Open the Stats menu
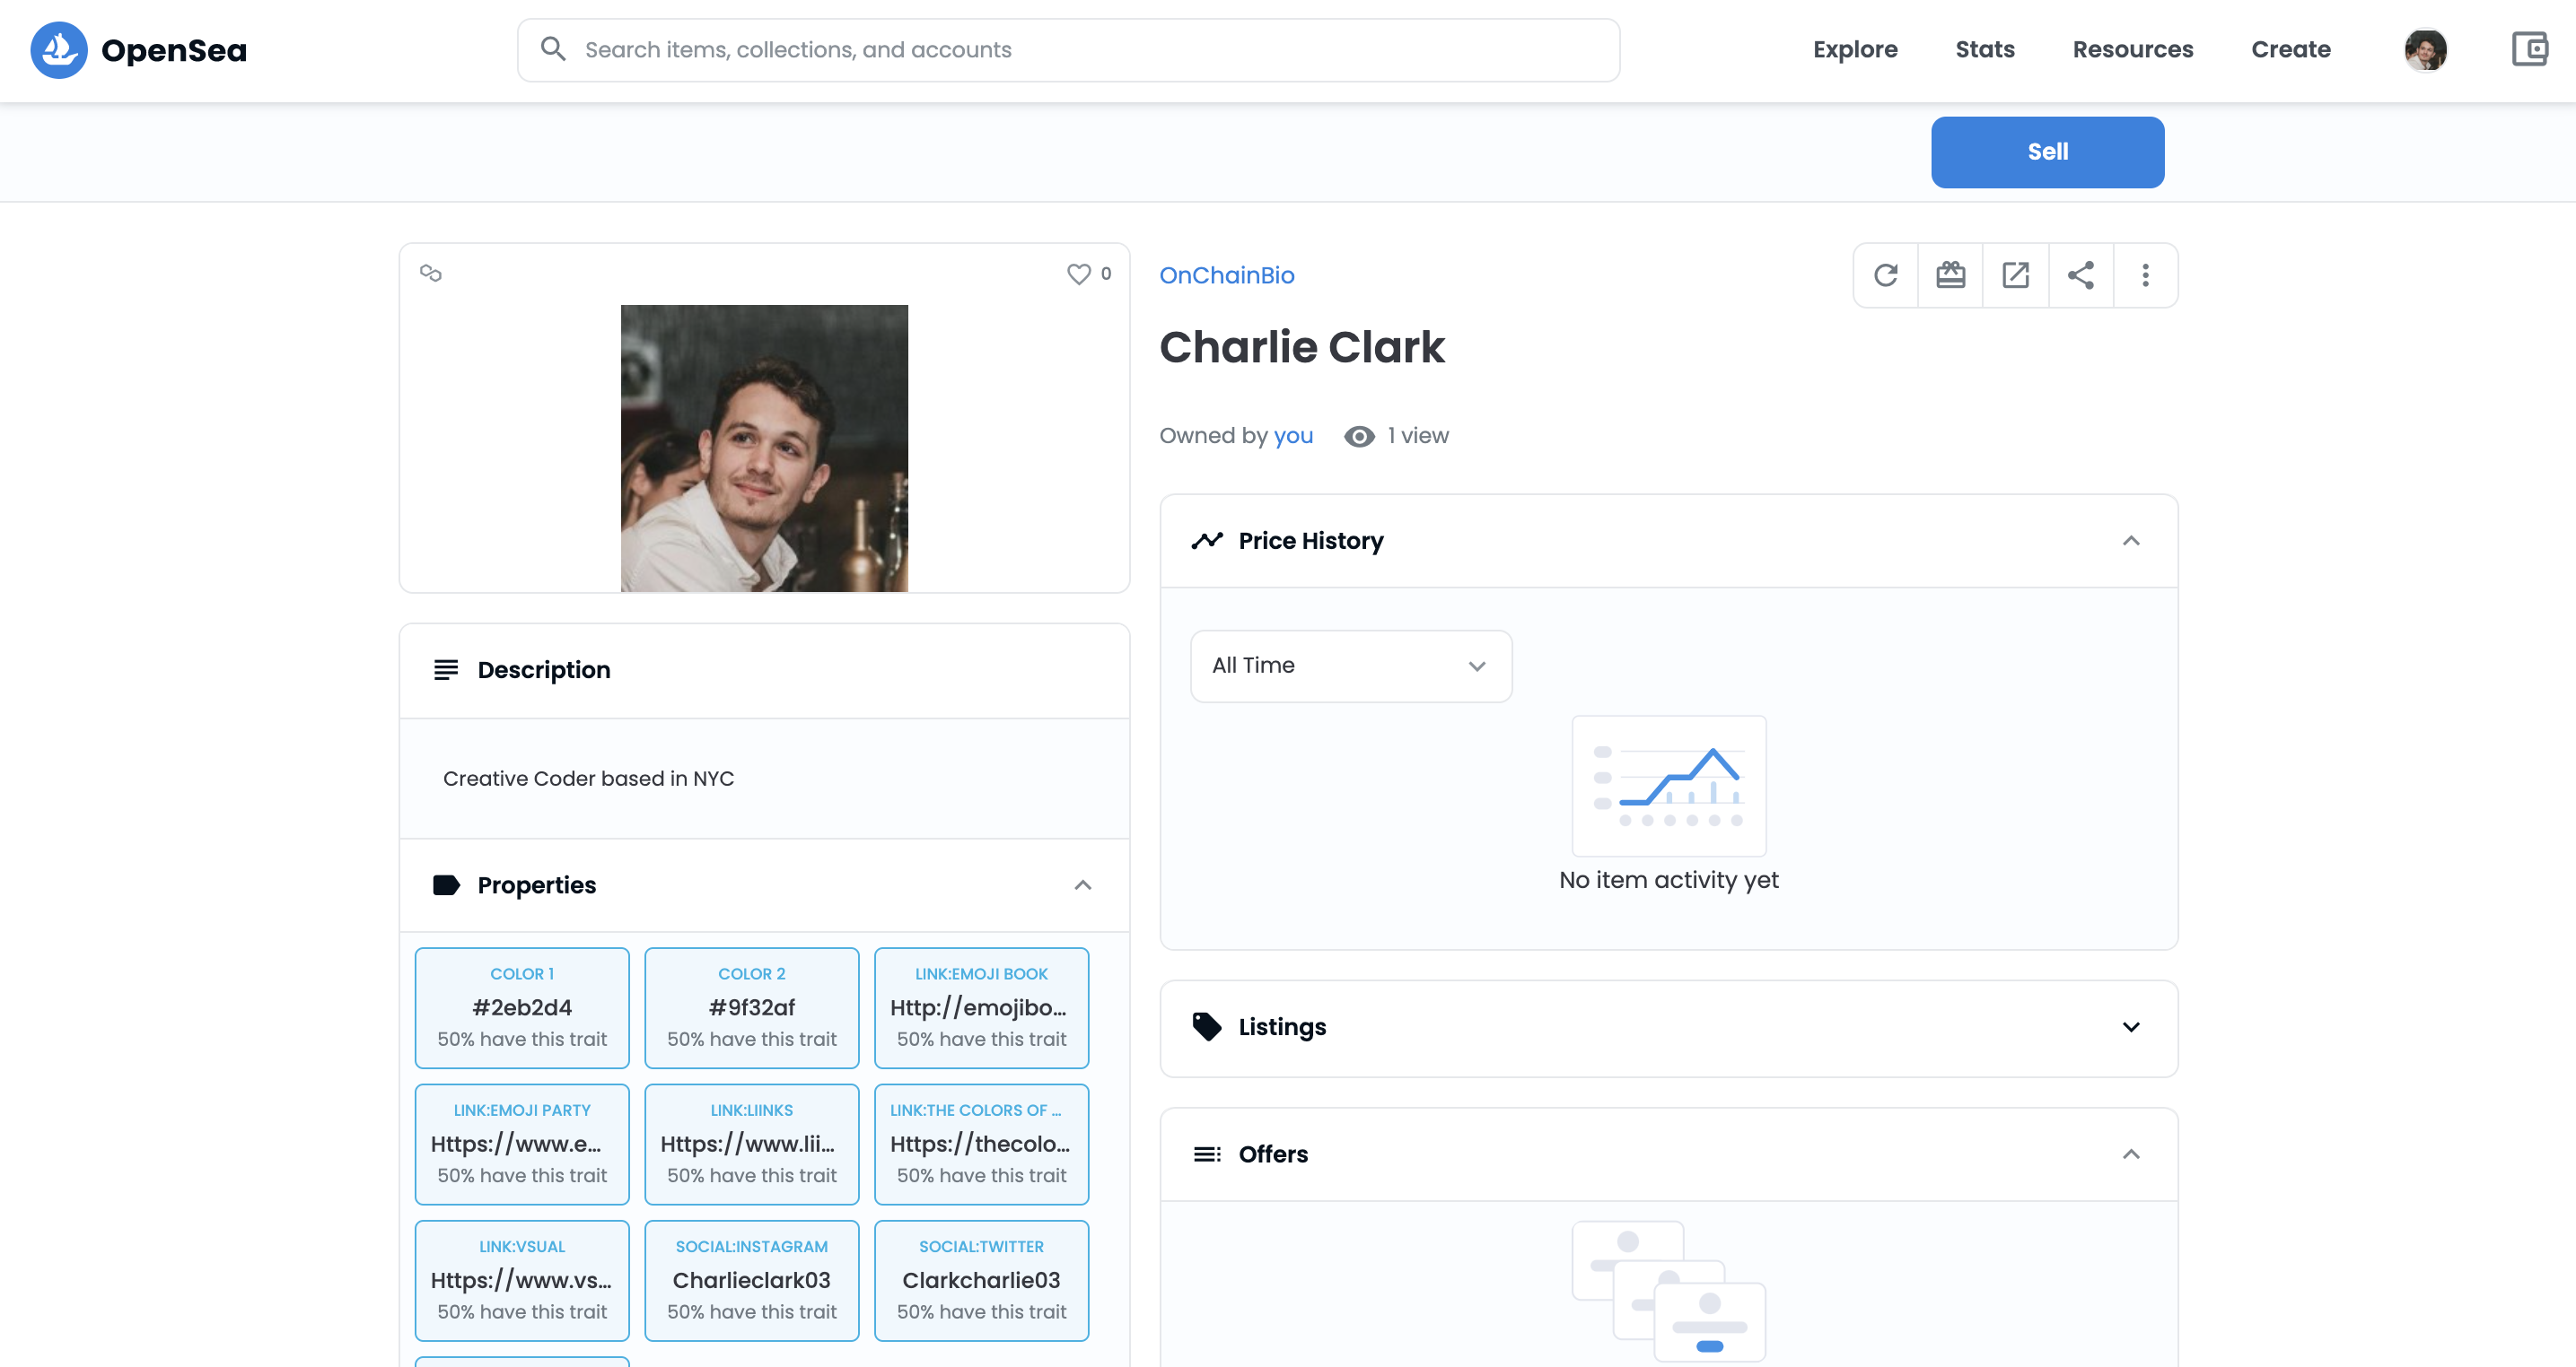This screenshot has width=2576, height=1367. [1984, 49]
